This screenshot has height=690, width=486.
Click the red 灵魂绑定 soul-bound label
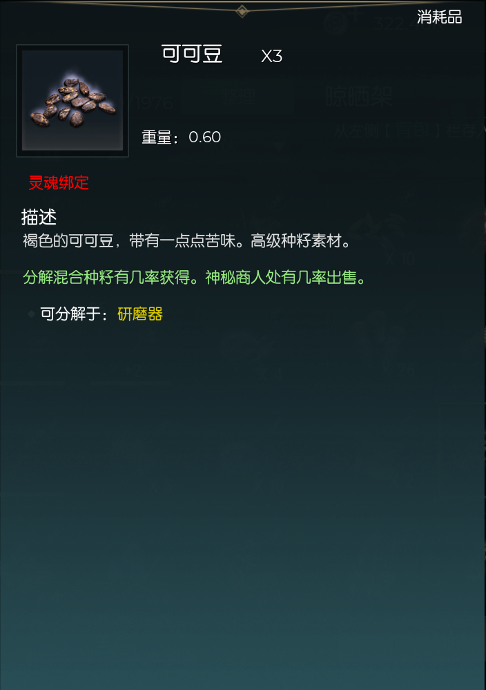[x=59, y=182]
